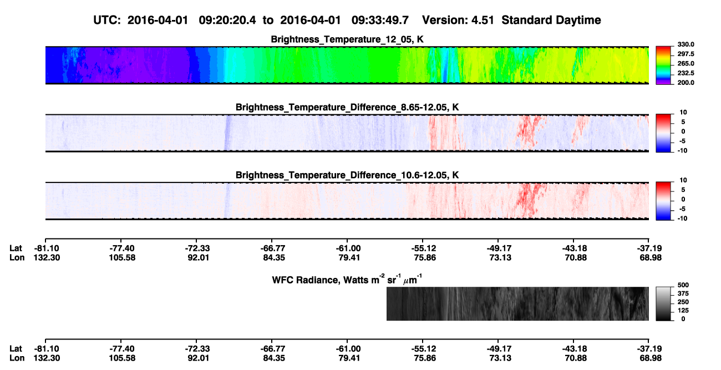The height and width of the screenshot is (370, 721).
Task: Select the grayscale WFC Radiance image
Action: (x=517, y=303)
